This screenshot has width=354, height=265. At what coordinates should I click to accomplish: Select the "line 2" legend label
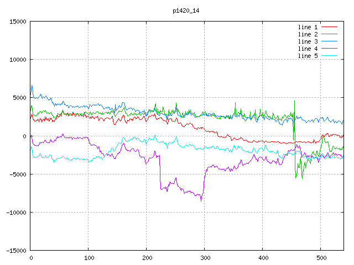tap(308, 34)
